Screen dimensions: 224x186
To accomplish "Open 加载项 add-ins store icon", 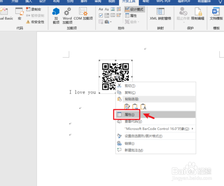I will (56, 16).
